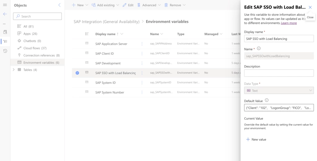The image size is (317, 161).
Task: Click the back arrow icon
Action: (5, 14)
